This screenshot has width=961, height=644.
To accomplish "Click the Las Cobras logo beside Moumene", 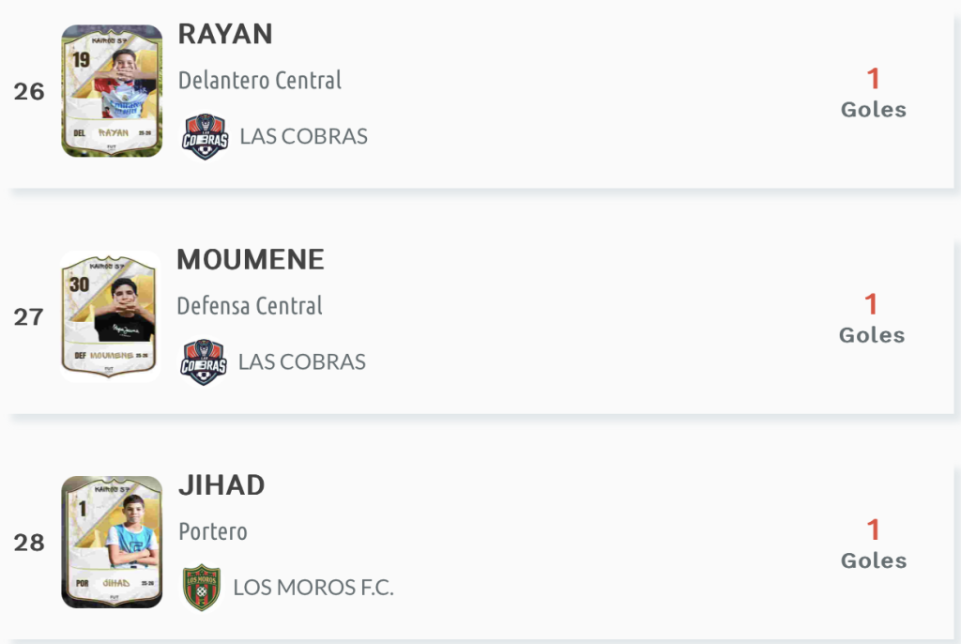I will click(203, 361).
